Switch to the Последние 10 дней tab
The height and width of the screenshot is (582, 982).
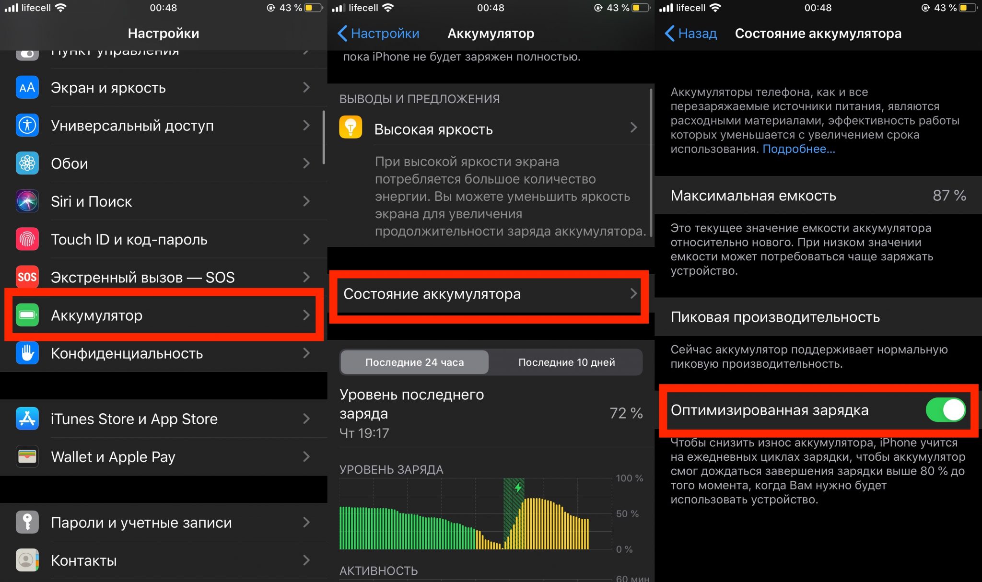tap(566, 362)
